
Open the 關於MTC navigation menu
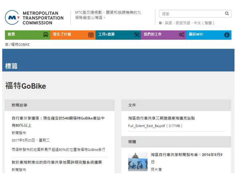[209, 35]
